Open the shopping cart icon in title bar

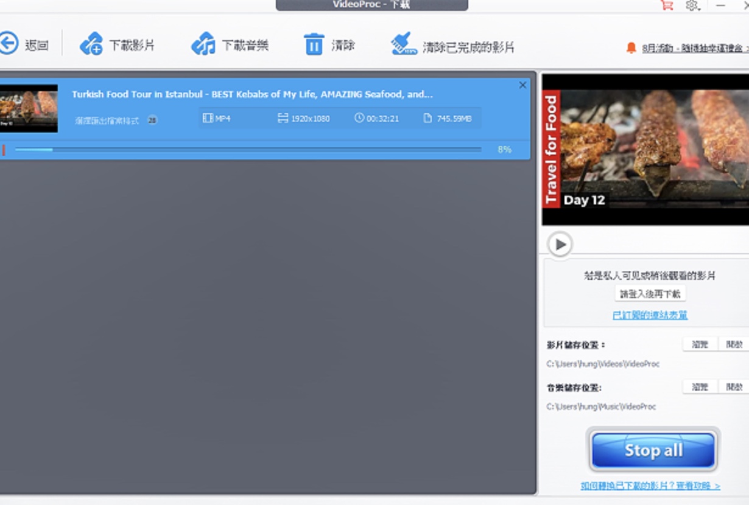[666, 5]
